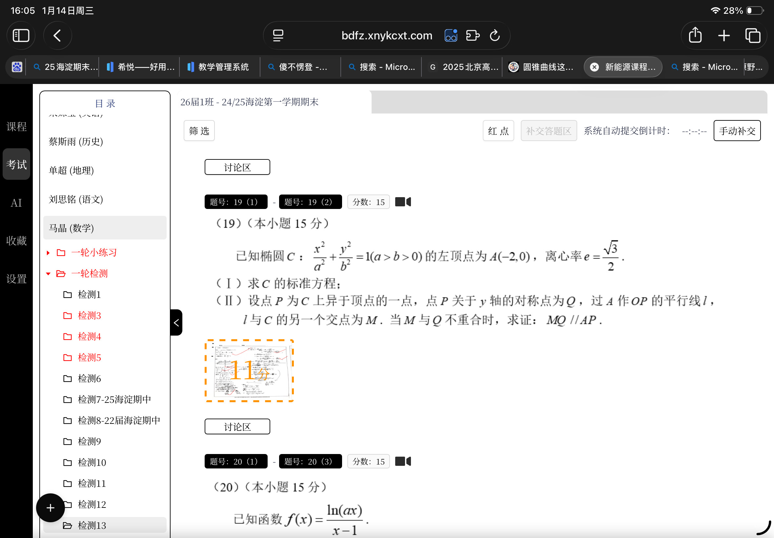Open the 筛选 filter dropdown
774x538 pixels.
pos(199,131)
